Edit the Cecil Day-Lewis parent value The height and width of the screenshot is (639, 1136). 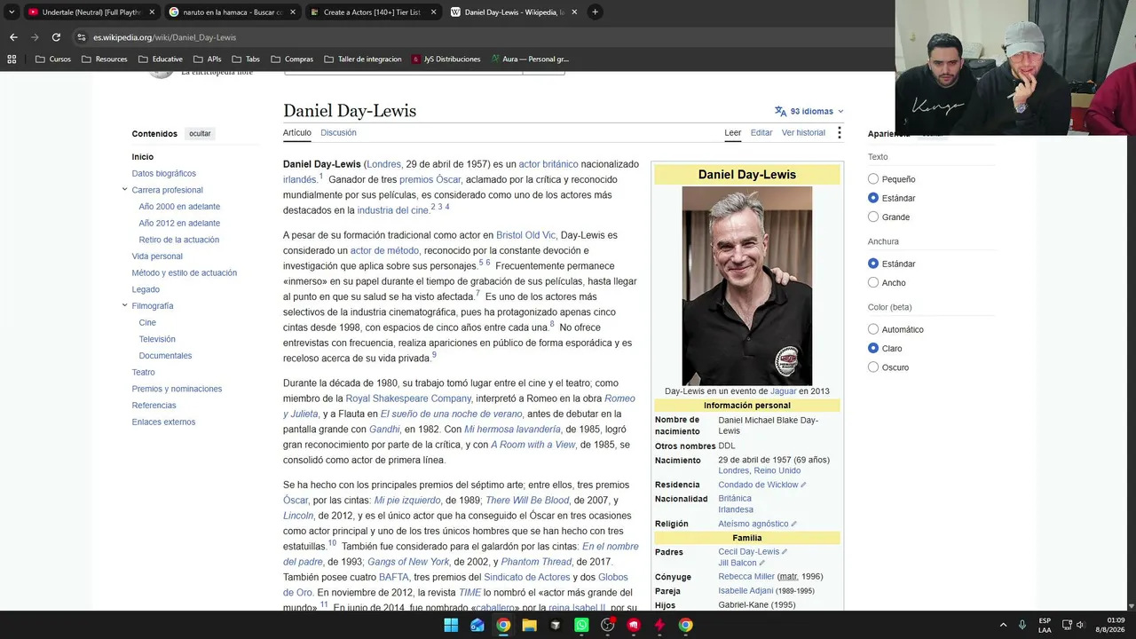[x=785, y=552]
